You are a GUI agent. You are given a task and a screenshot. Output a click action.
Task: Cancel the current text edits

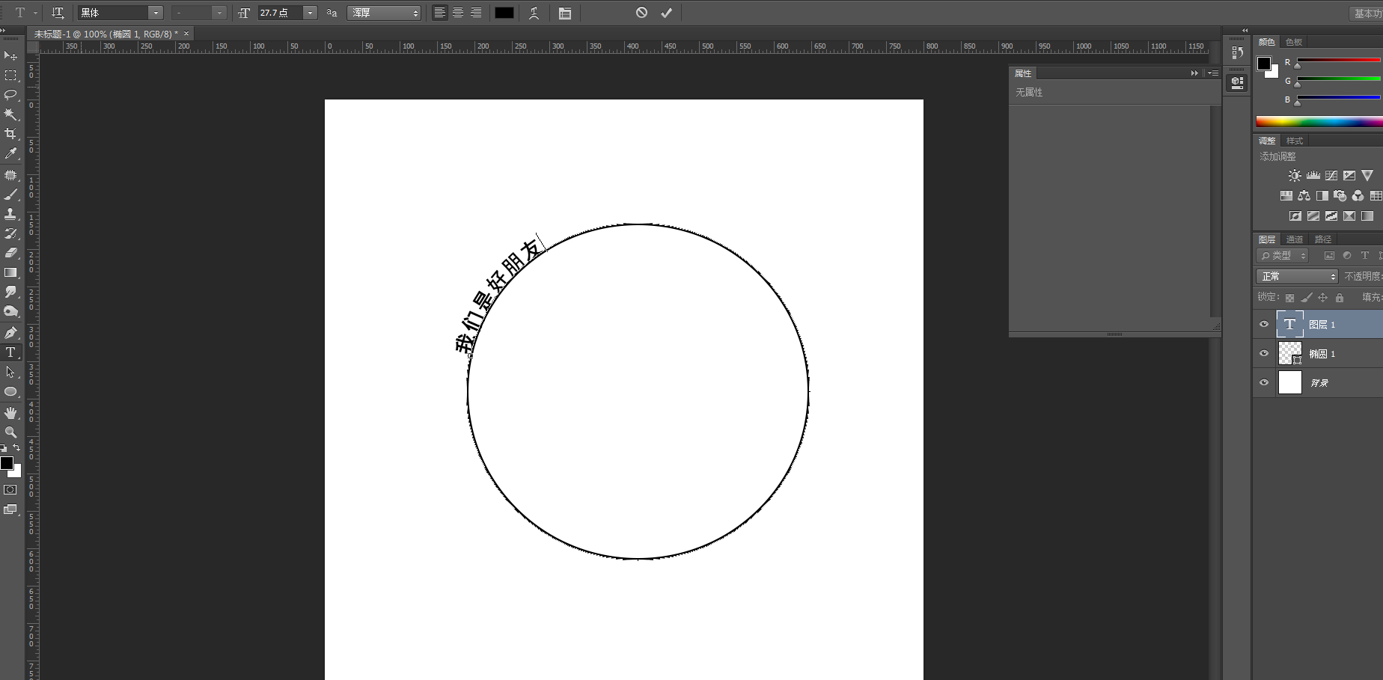tap(641, 13)
